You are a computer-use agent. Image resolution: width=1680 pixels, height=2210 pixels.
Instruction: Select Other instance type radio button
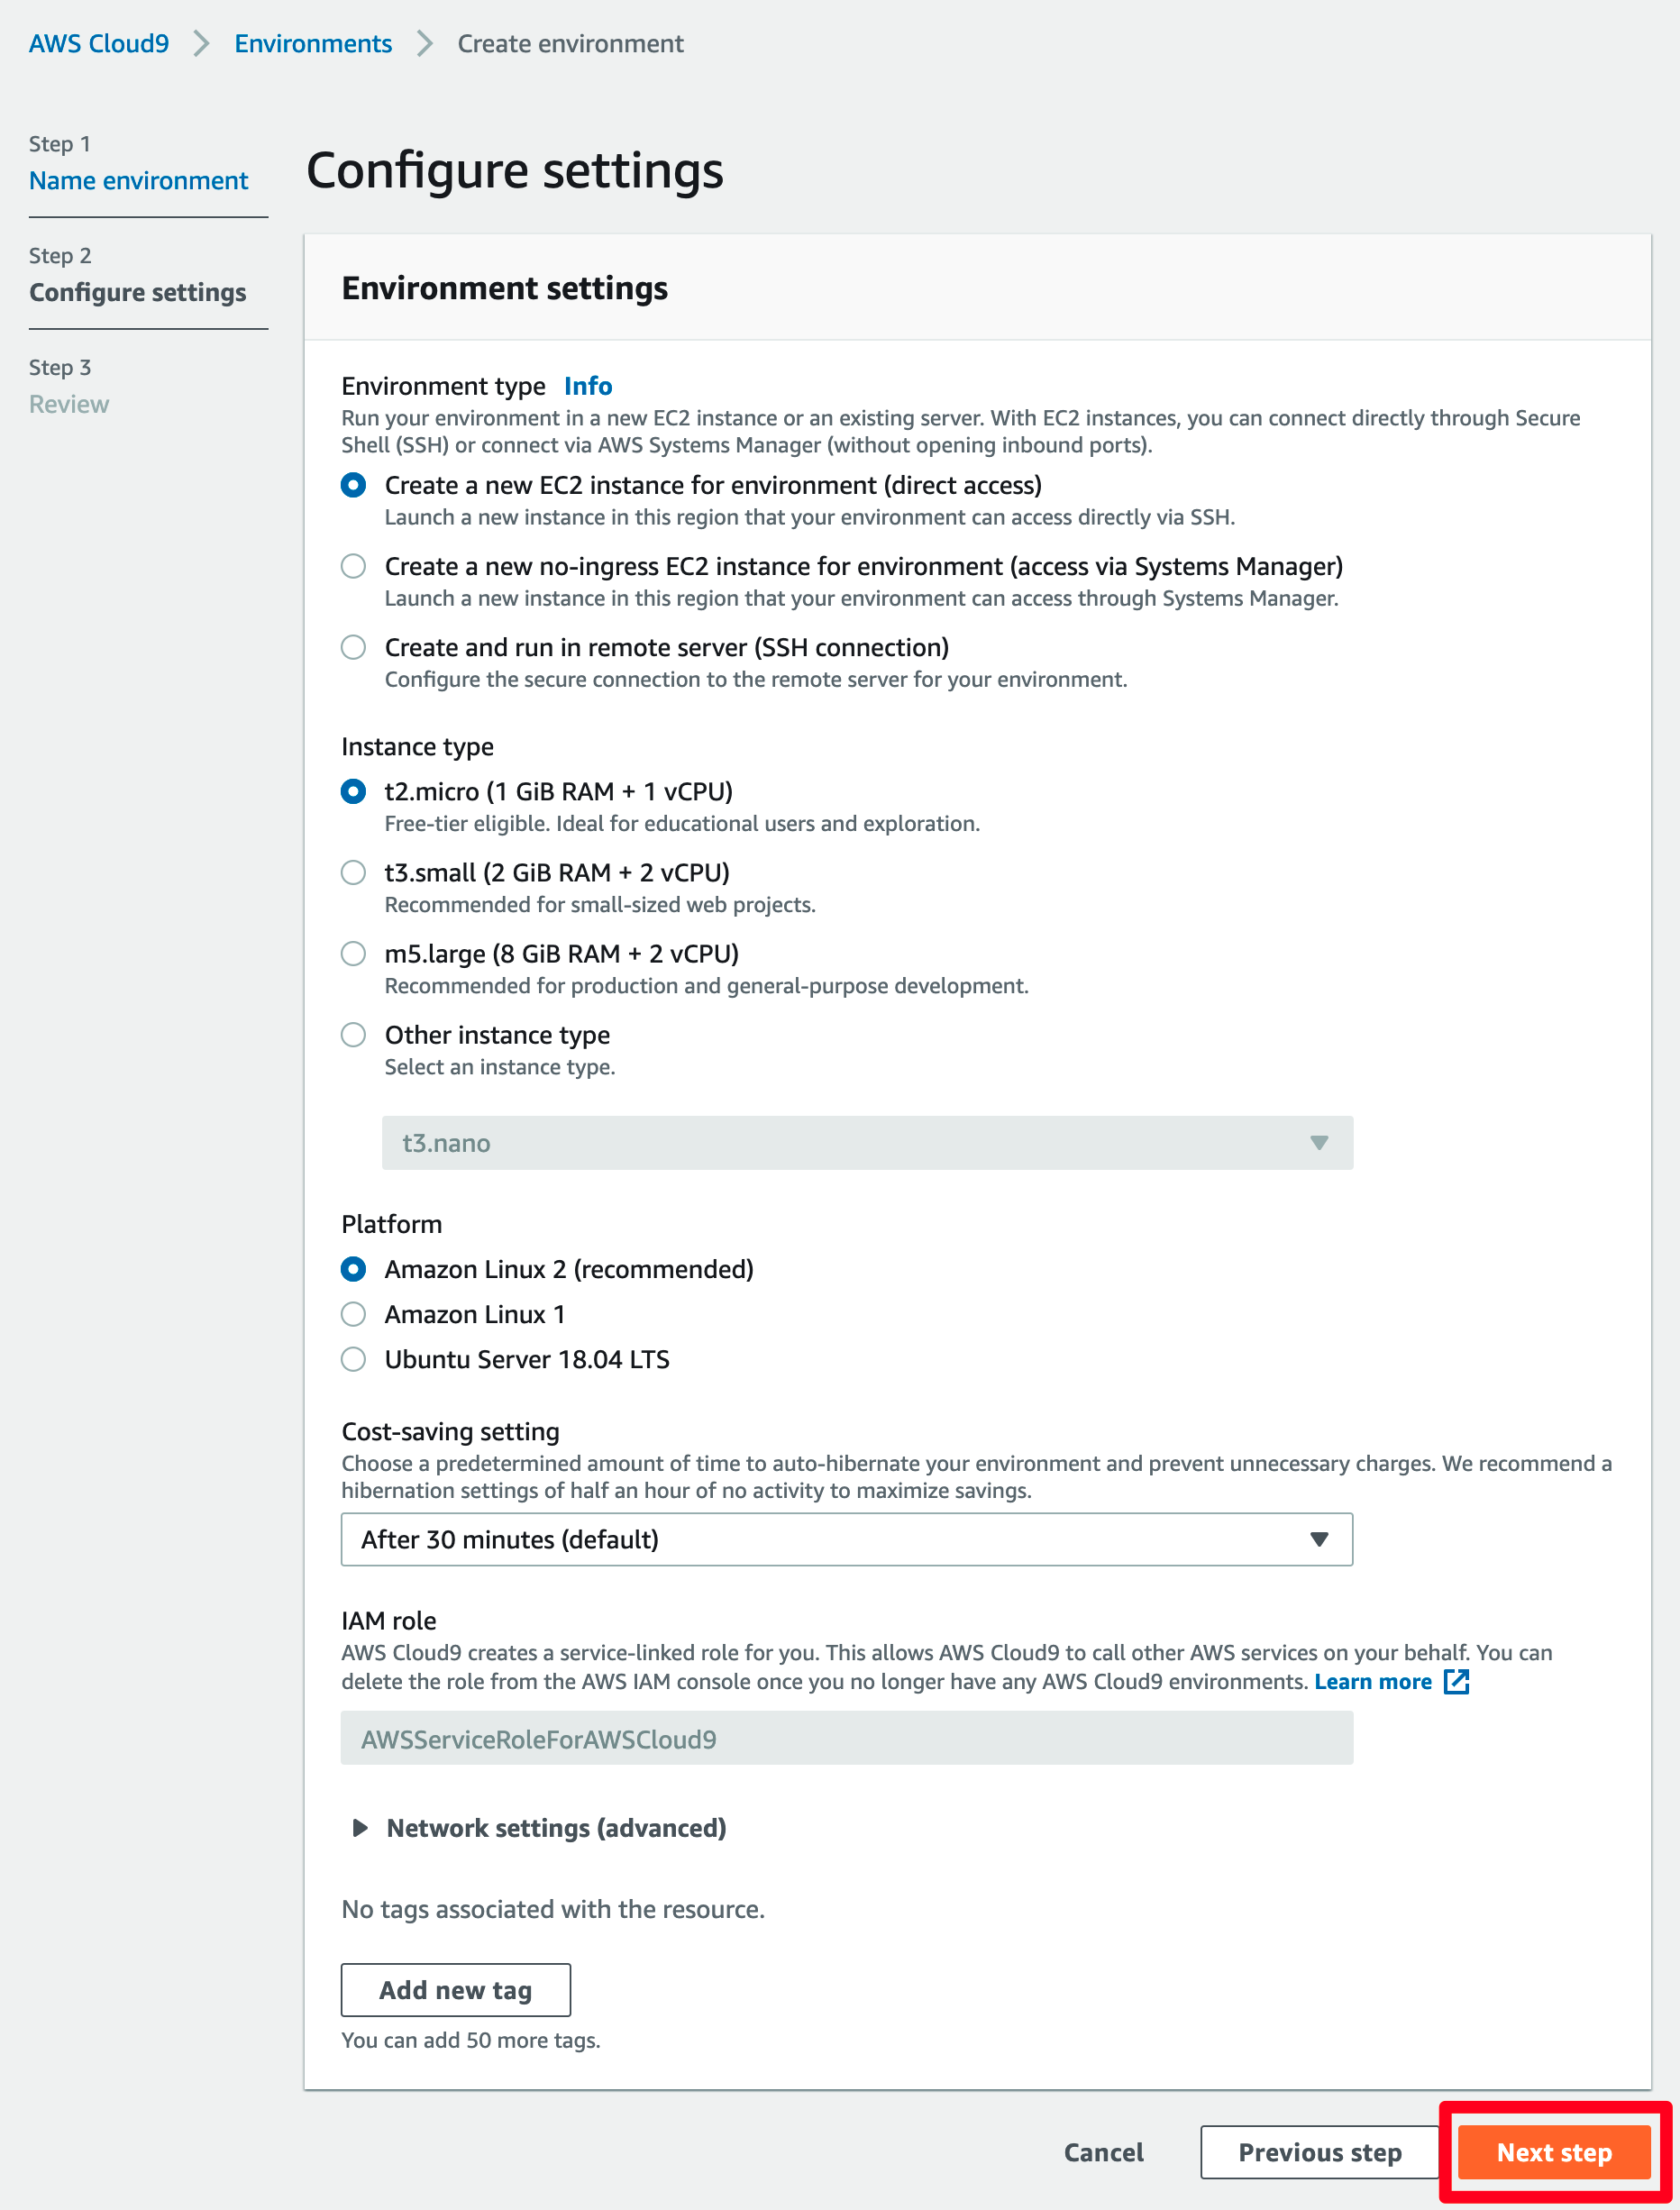click(x=353, y=1035)
